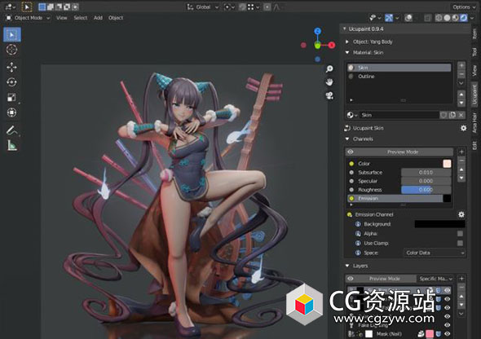Enable the Use Clamp checkbox

460,243
